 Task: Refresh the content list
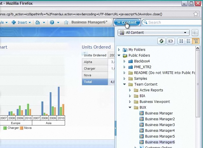click(161, 41)
